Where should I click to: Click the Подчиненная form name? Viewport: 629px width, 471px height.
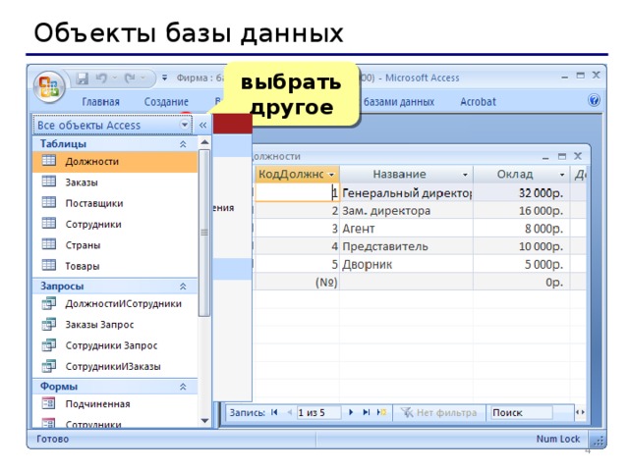(98, 404)
